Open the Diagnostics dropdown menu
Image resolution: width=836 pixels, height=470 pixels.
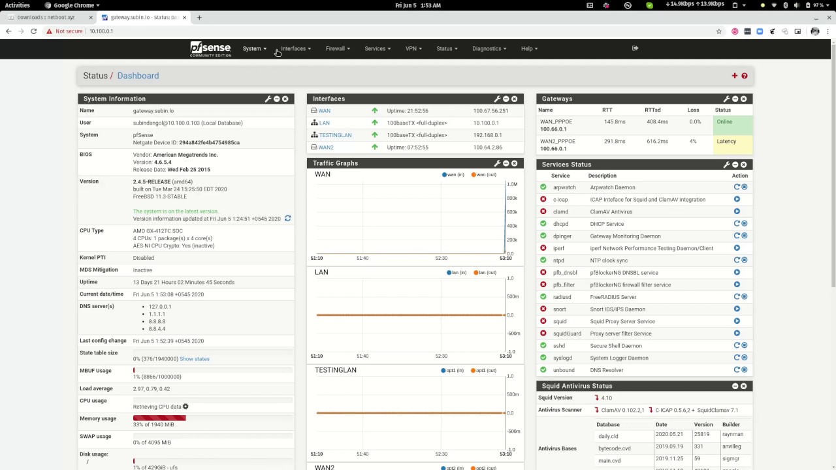[x=489, y=49]
